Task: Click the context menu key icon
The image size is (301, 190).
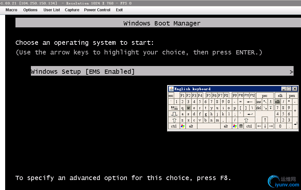Action: (241, 126)
